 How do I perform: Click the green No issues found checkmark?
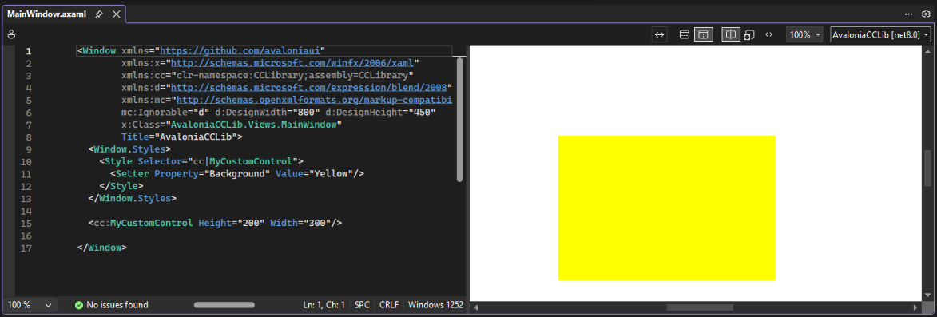coord(79,305)
